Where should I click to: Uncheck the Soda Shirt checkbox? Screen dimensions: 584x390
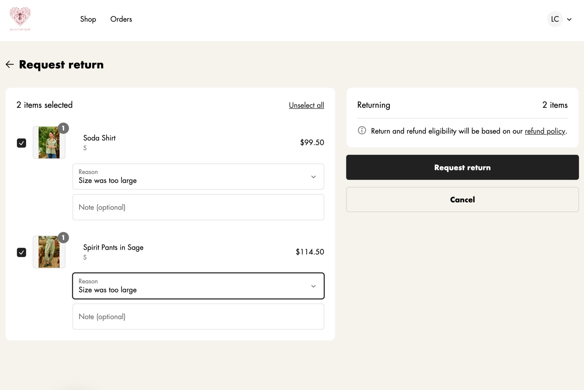tap(21, 143)
